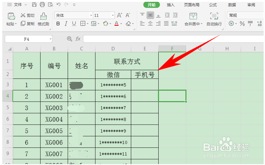This screenshot has height=165, width=265.
Task: Decrease font size with A- icon
Action: pyautogui.click(x=128, y=15)
